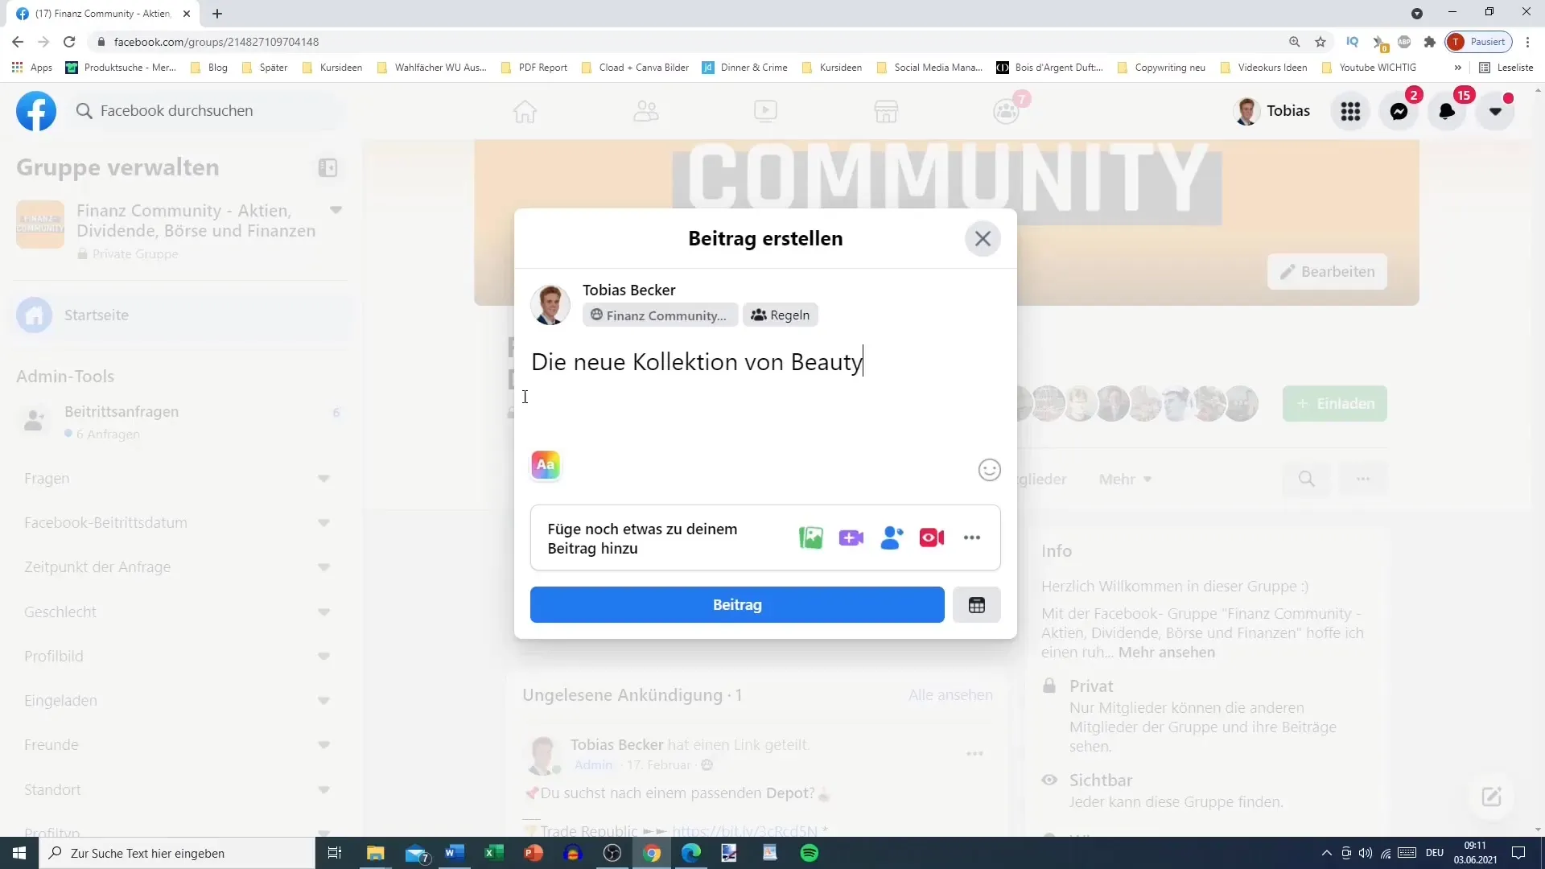Screen dimensions: 1545x869
Task: Open the Groups tab icon
Action: [x=1006, y=111]
